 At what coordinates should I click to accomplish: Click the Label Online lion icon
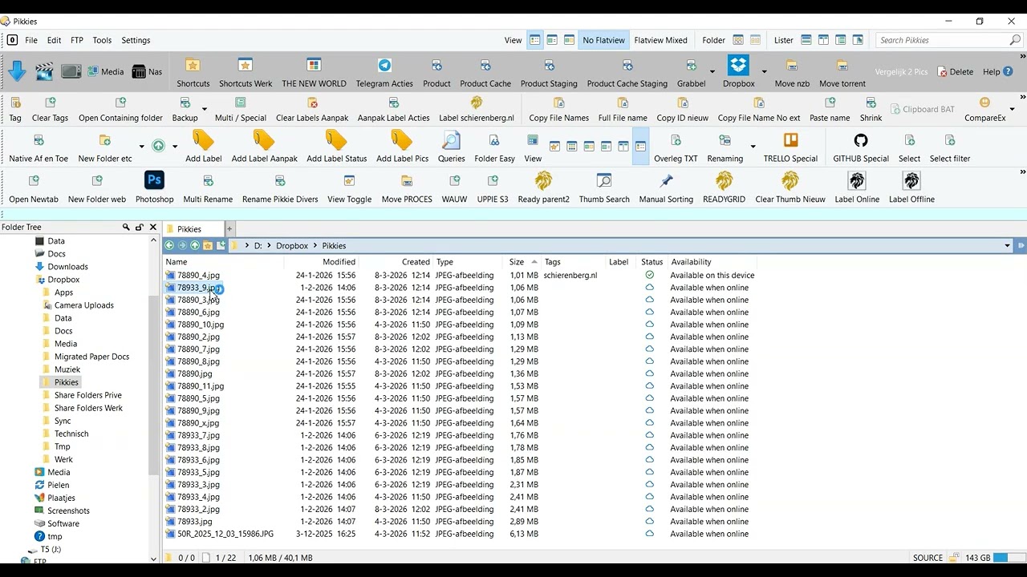pyautogui.click(x=857, y=182)
